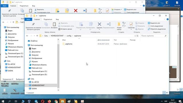Open Windows Start menu
This screenshot has width=183, height=103.
pos(3,101)
